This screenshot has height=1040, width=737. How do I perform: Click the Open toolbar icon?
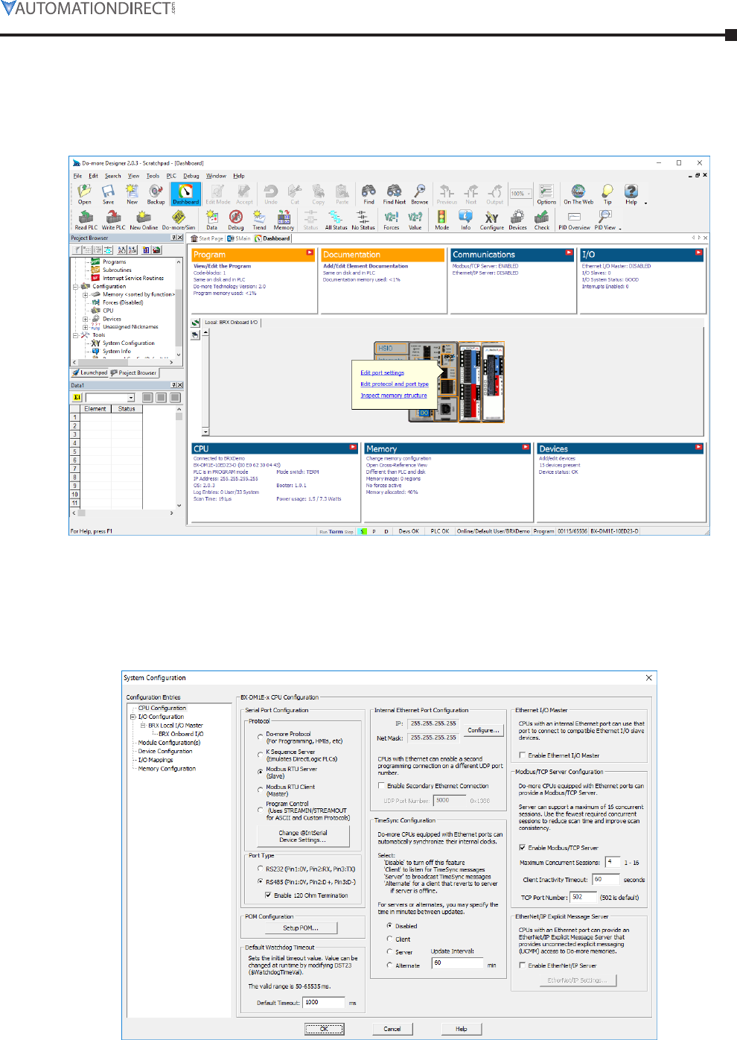click(x=84, y=194)
